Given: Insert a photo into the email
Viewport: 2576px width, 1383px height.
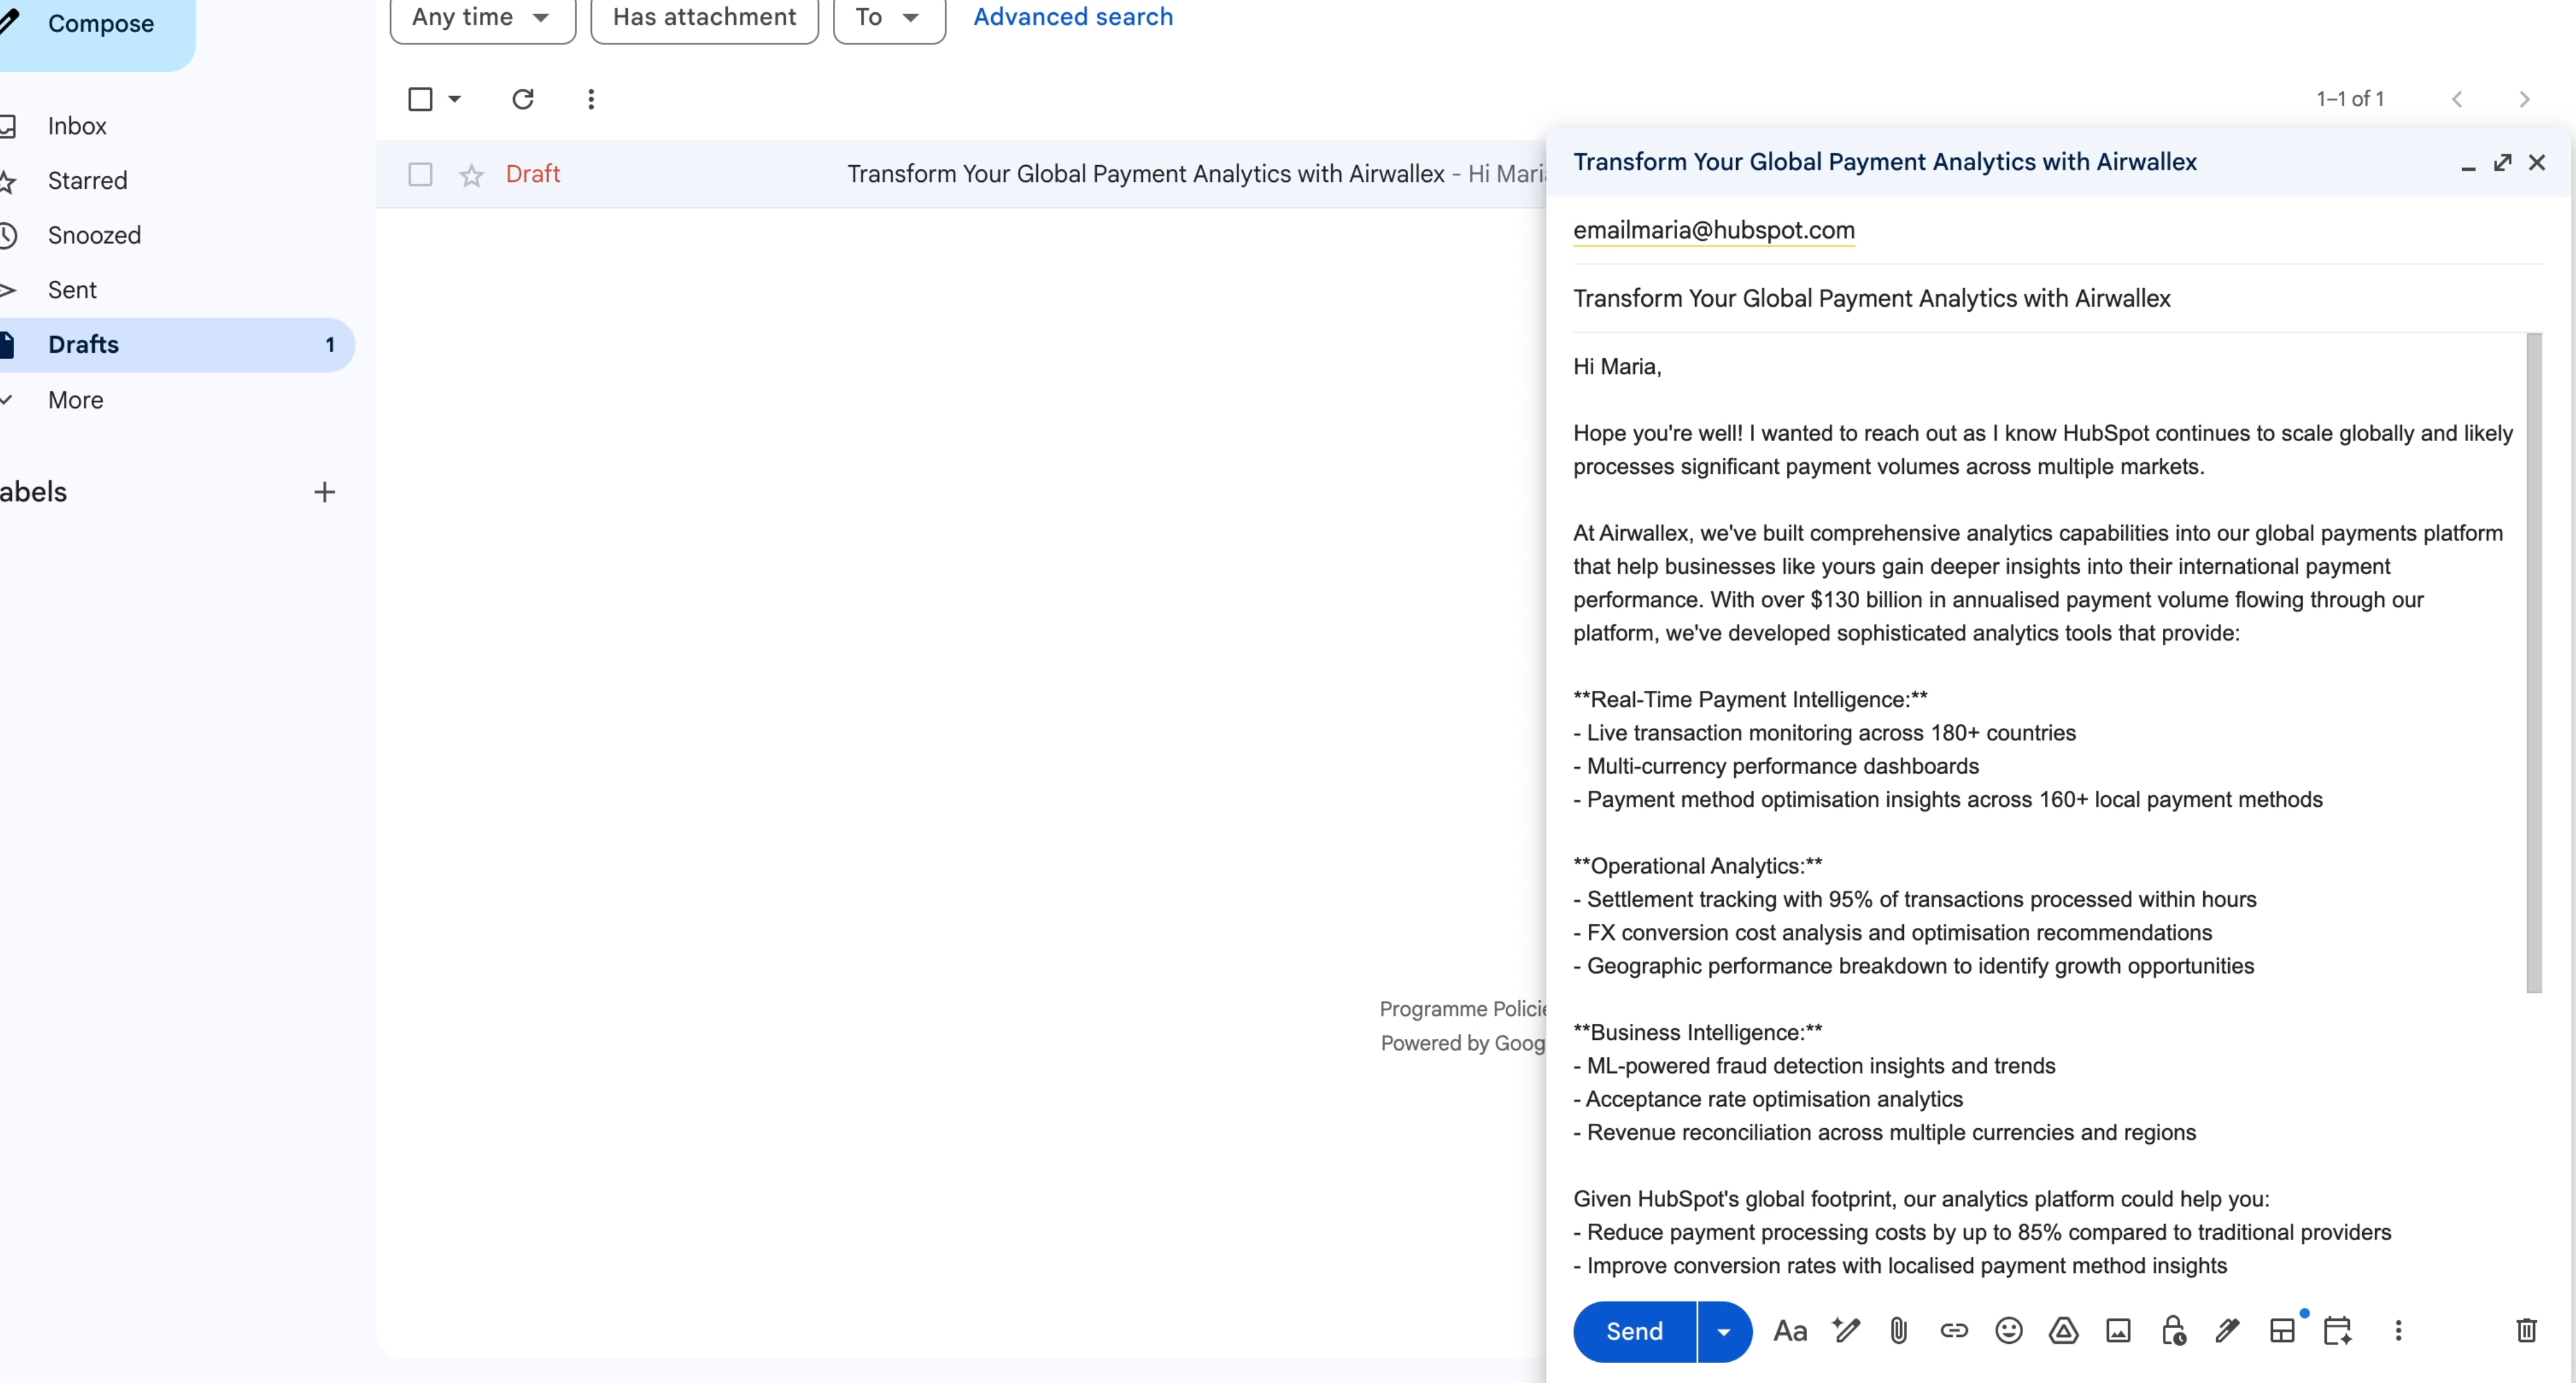Looking at the screenshot, I should point(2117,1330).
